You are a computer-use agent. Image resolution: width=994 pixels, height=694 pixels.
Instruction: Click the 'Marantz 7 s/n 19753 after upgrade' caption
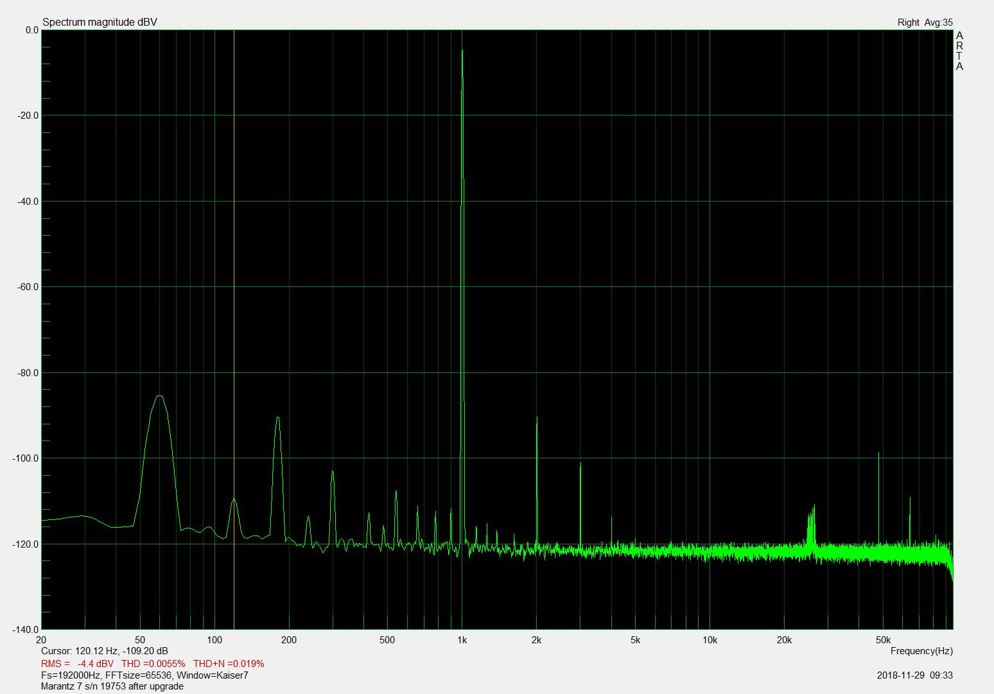tap(112, 686)
